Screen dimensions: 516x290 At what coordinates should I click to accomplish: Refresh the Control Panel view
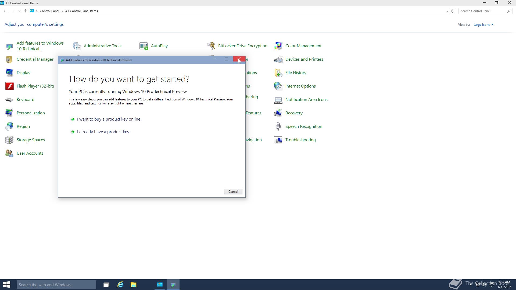pos(453,11)
